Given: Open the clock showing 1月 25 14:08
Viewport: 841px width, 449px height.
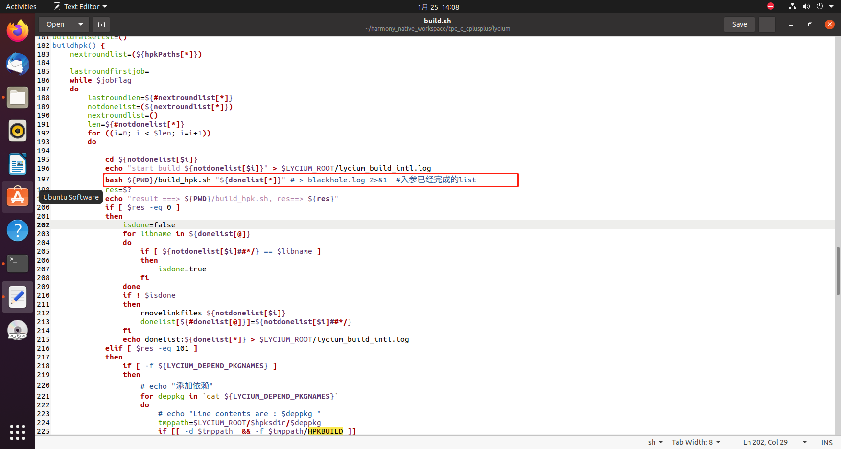Looking at the screenshot, I should tap(438, 7).
